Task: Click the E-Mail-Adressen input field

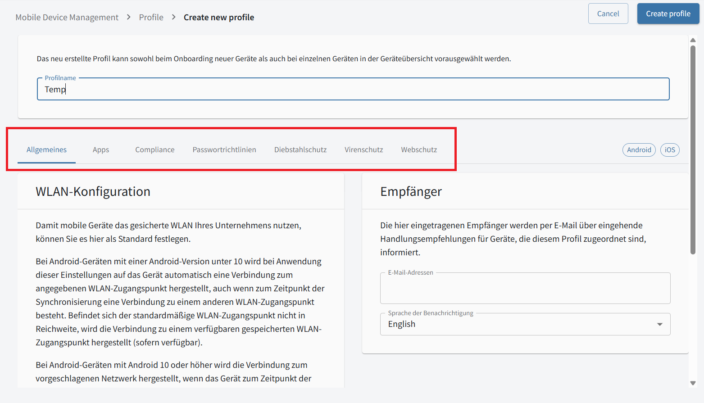Action: point(525,288)
